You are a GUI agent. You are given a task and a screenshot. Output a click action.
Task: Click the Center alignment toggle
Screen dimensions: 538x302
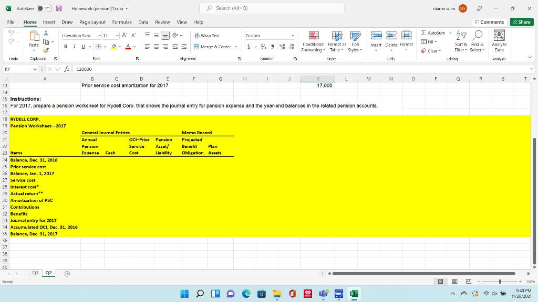pyautogui.click(x=156, y=46)
